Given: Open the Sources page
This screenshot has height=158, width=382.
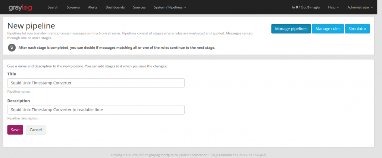Looking at the screenshot, I should coord(140,7).
